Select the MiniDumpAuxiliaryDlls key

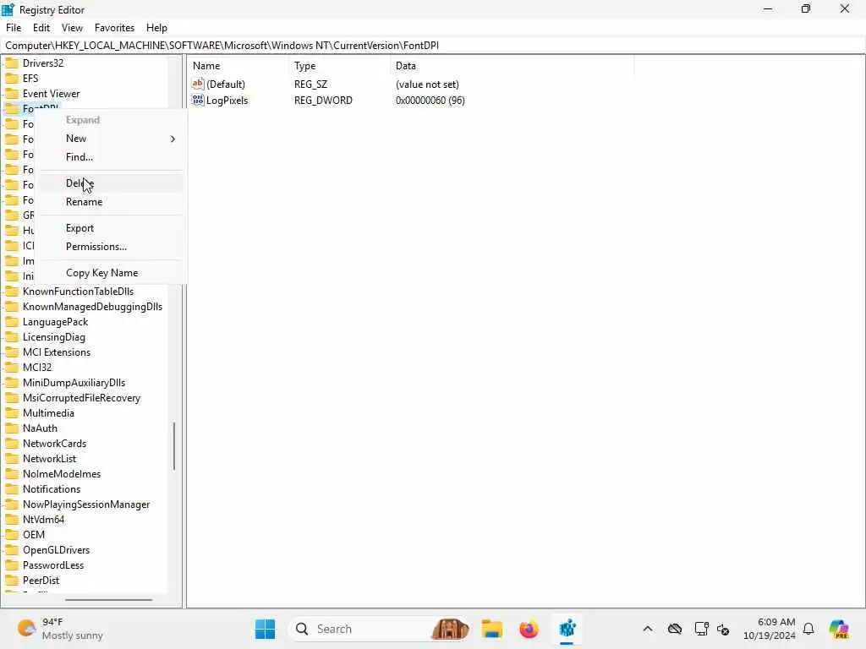pos(74,383)
